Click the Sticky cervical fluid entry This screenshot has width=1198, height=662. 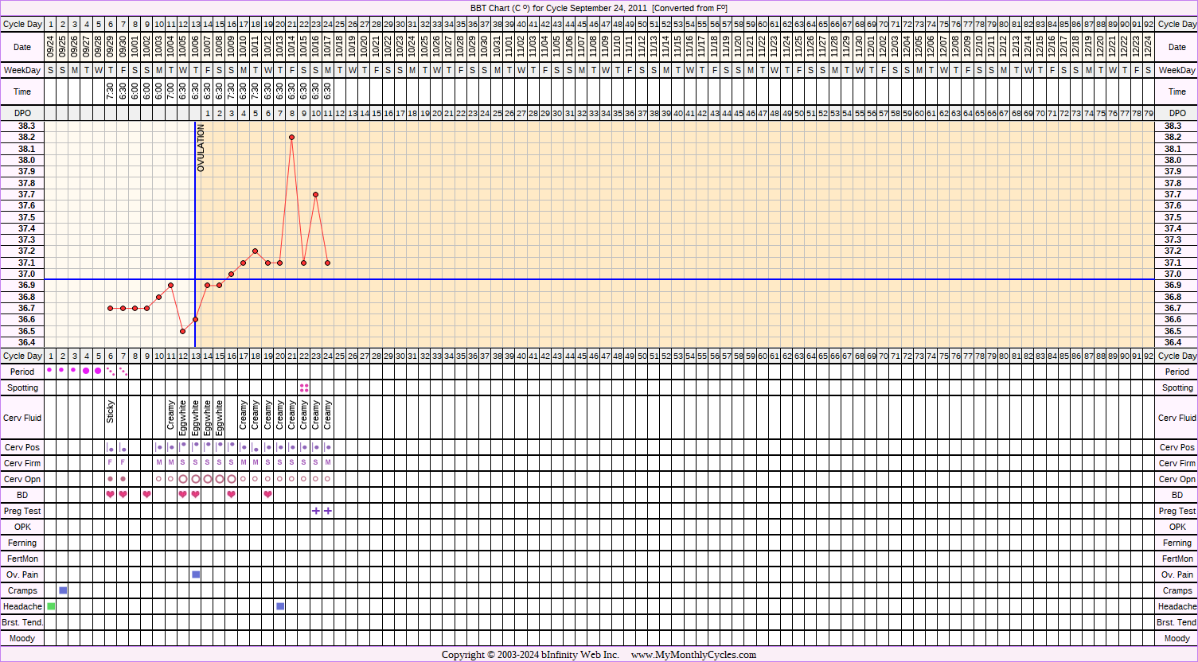click(111, 415)
